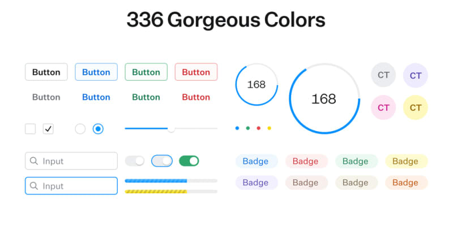The image size is (453, 226).
Task: Click the gray CT avatar circle
Action: (383, 75)
